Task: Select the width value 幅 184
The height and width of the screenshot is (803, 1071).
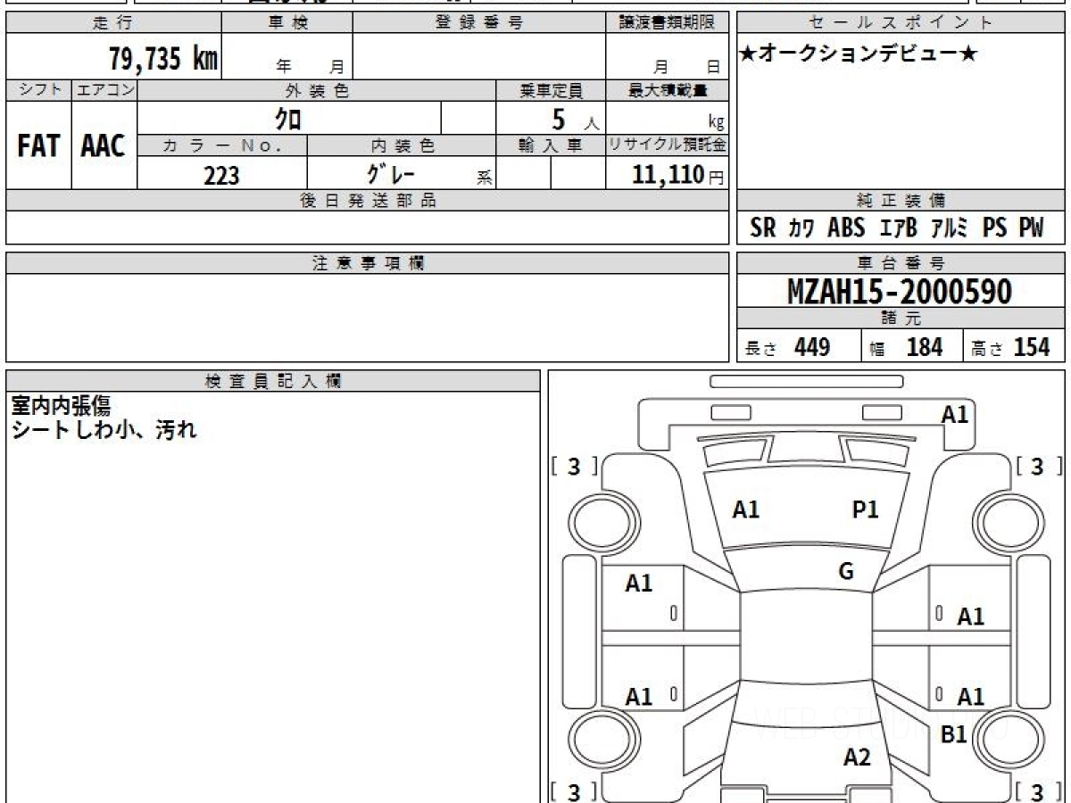Action: 906,348
